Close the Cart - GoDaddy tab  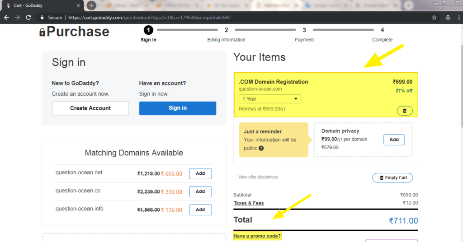78,5
